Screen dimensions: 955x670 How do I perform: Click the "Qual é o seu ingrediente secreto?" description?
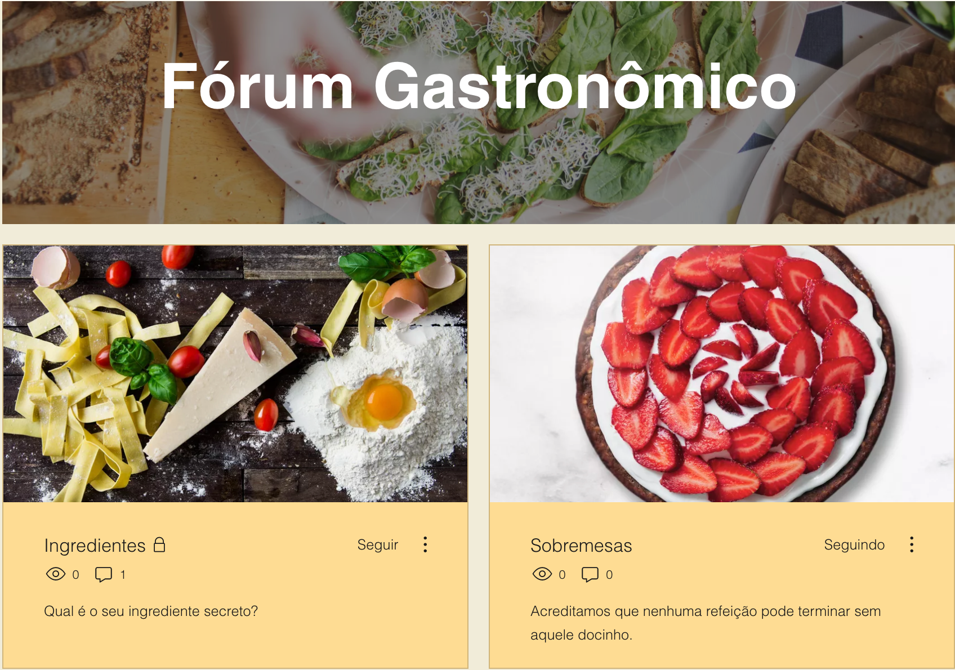[x=151, y=611]
